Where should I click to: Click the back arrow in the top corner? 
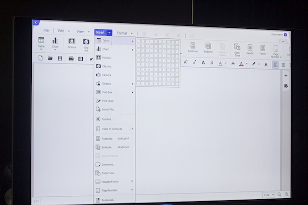36,23
